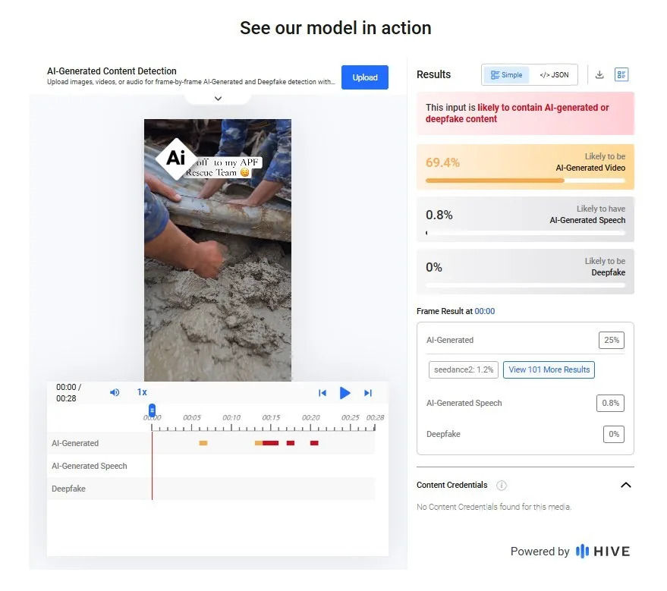Mute the video volume icon
The width and height of the screenshot is (667, 591).
point(115,392)
